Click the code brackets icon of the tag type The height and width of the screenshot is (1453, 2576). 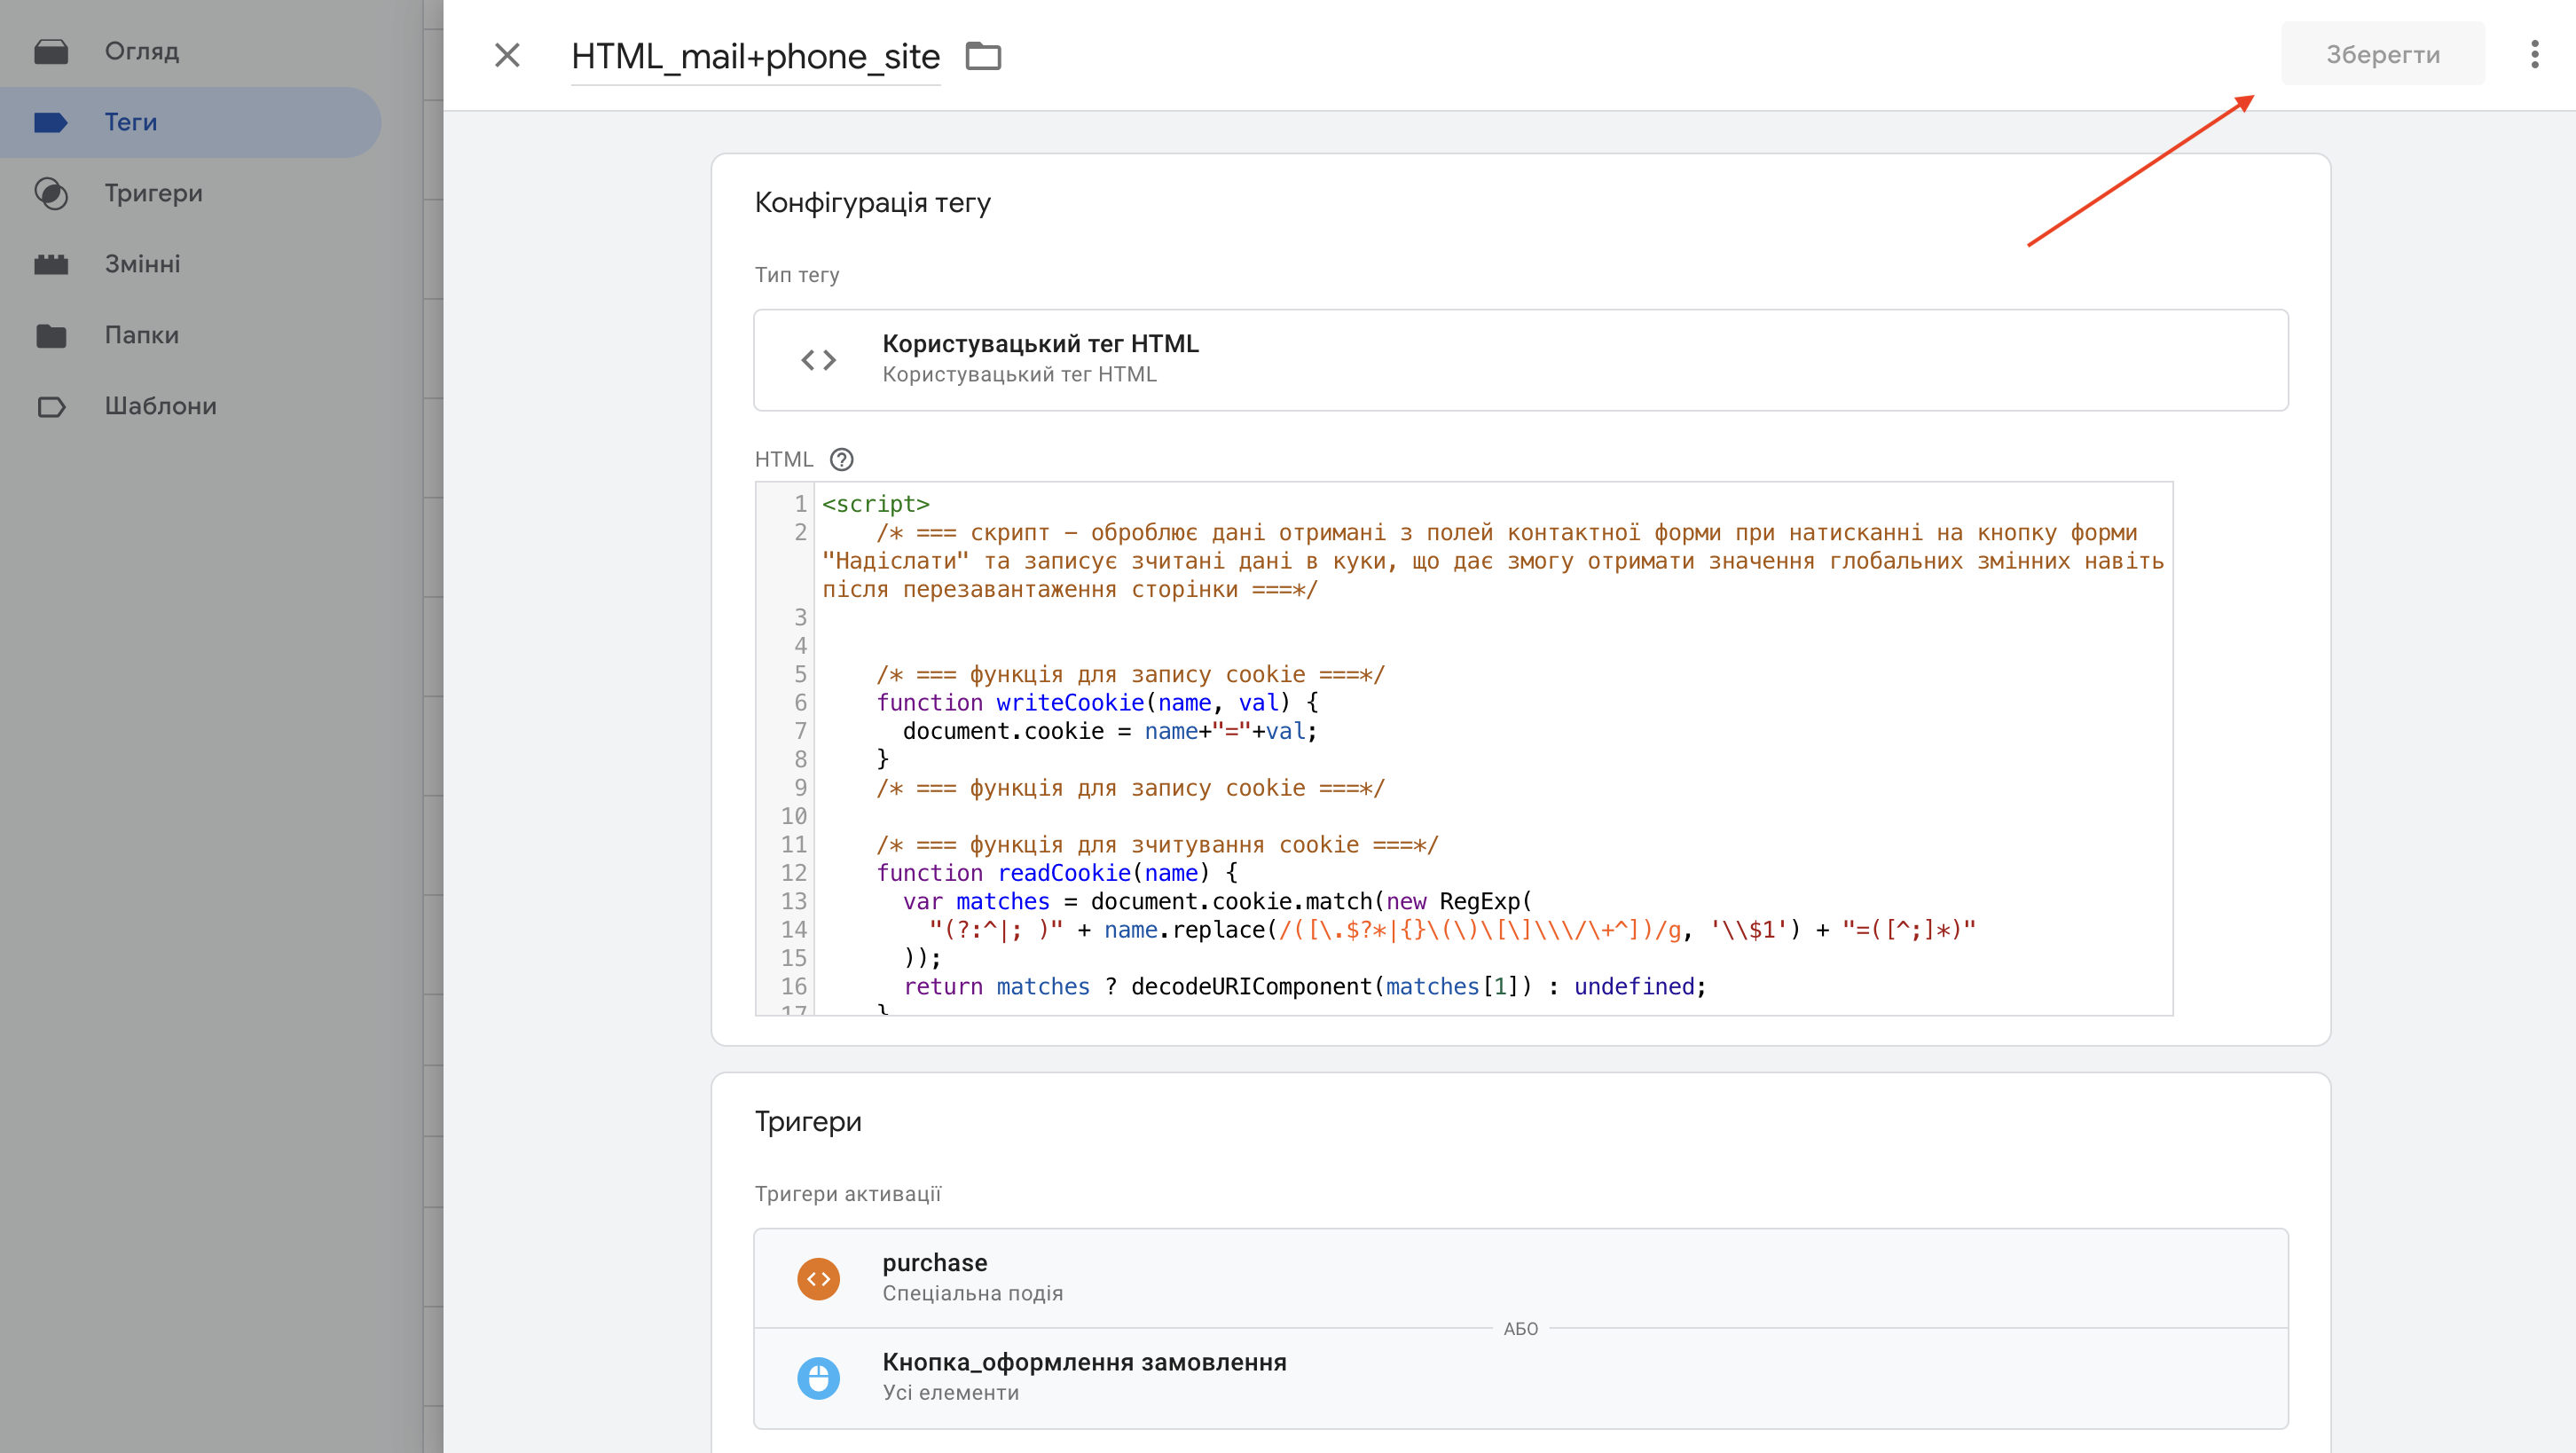point(818,360)
